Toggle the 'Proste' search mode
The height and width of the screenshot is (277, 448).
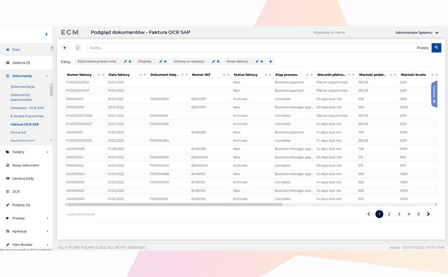422,48
